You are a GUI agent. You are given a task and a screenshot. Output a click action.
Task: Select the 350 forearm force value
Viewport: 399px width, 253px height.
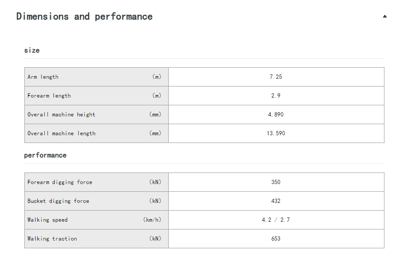pyautogui.click(x=276, y=182)
